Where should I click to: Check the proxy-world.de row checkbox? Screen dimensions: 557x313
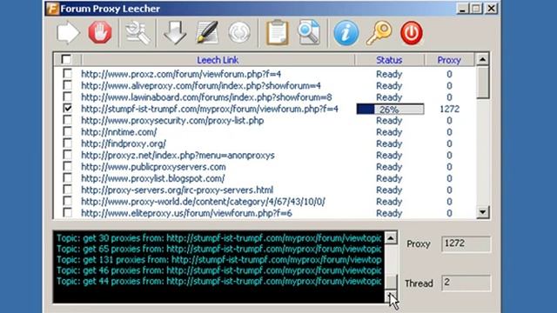[67, 201]
